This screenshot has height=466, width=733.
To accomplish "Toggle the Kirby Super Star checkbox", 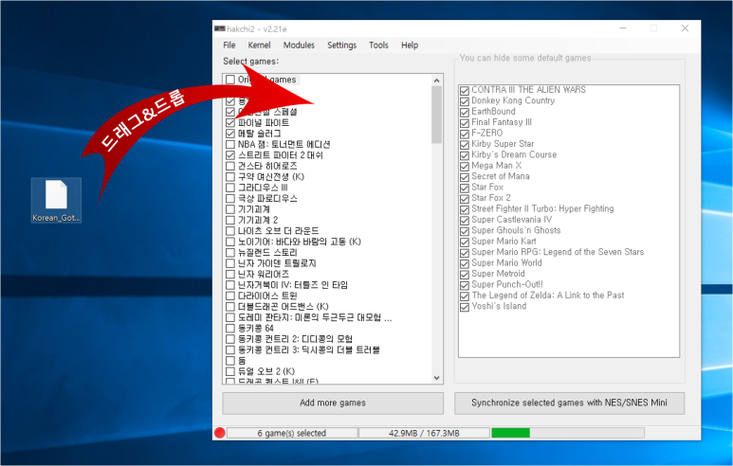I will pos(465,144).
